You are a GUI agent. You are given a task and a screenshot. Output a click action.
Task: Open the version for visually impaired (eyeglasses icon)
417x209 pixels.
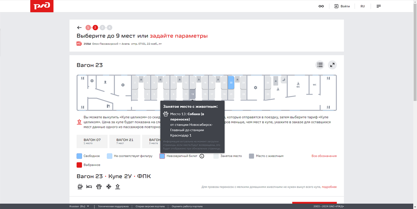321,6
